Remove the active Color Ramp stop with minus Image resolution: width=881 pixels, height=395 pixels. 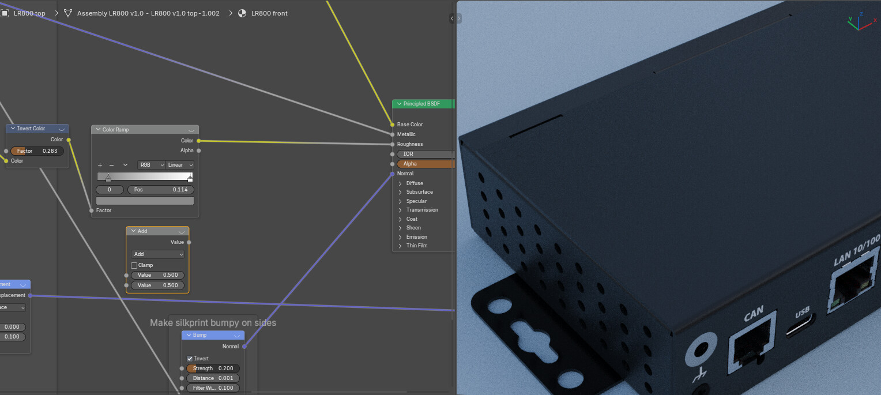112,165
